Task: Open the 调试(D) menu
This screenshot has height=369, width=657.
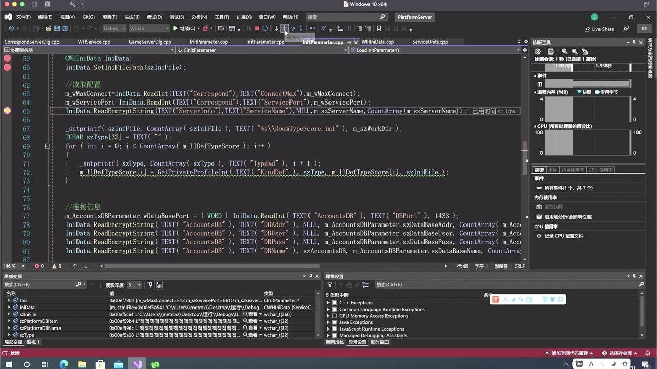Action: (x=154, y=17)
